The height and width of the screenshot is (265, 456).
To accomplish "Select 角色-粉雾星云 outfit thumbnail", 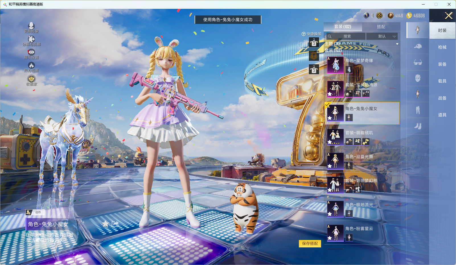I will 335,233.
